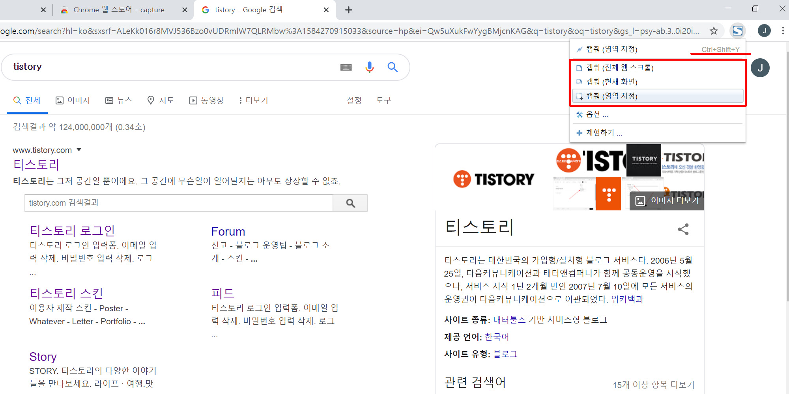Select the 전체 search tab

click(27, 100)
